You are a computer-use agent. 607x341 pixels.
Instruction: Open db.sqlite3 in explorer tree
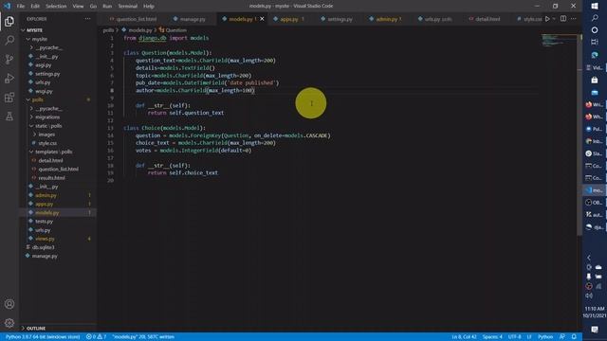(x=43, y=247)
